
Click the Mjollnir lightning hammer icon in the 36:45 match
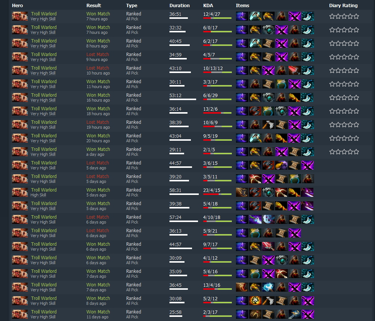pyautogui.click(x=268, y=287)
